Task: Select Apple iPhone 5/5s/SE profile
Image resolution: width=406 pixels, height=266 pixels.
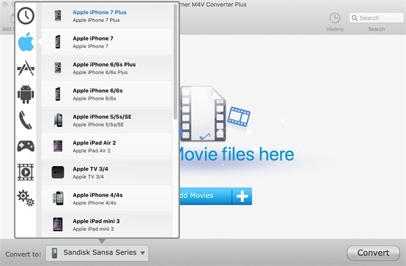Action: [107, 120]
